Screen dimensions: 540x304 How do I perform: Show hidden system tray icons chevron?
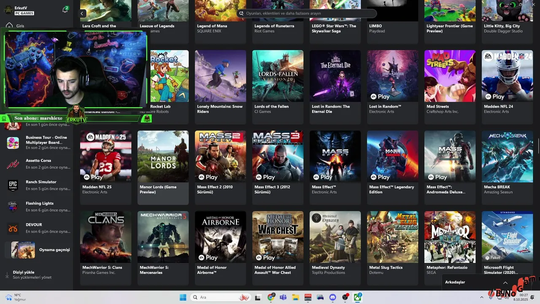pos(482,297)
